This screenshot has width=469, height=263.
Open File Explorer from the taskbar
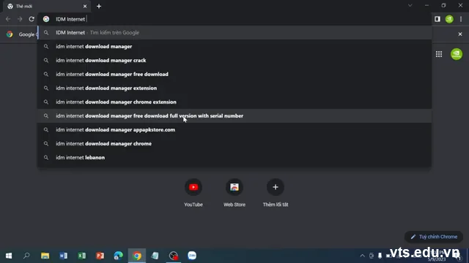tap(45, 256)
